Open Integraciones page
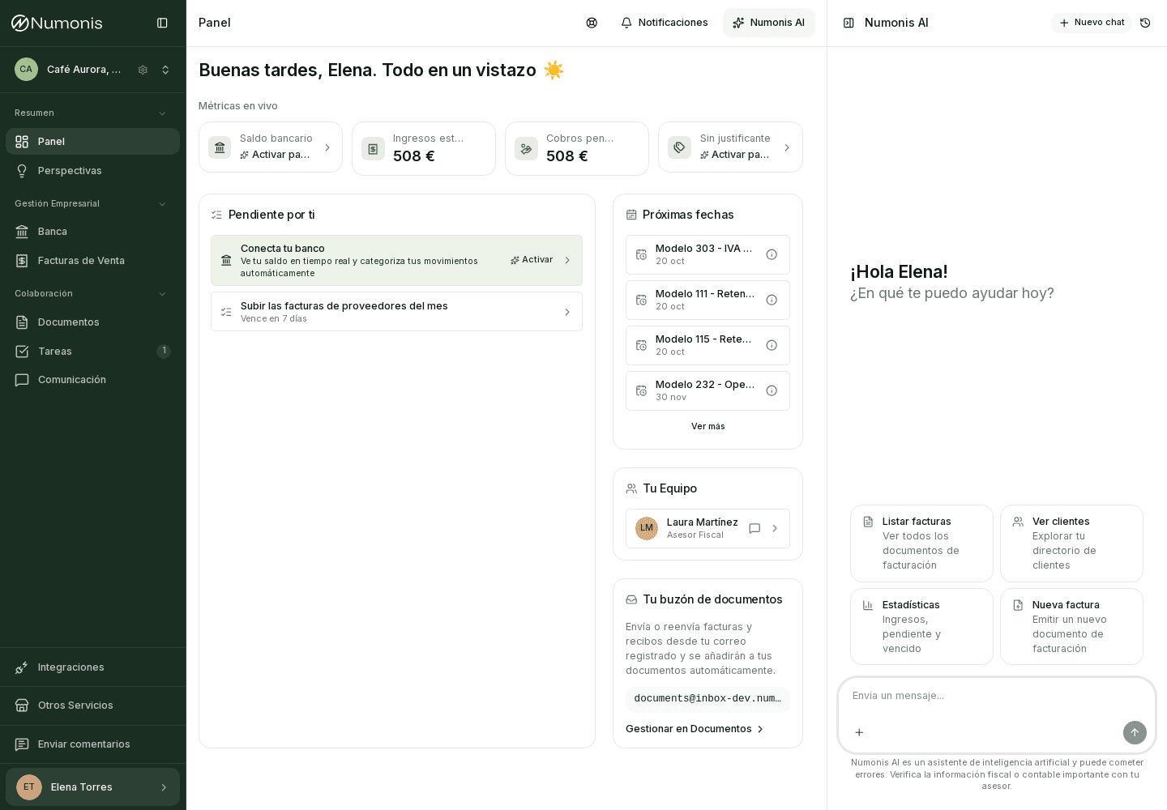 coord(92,667)
